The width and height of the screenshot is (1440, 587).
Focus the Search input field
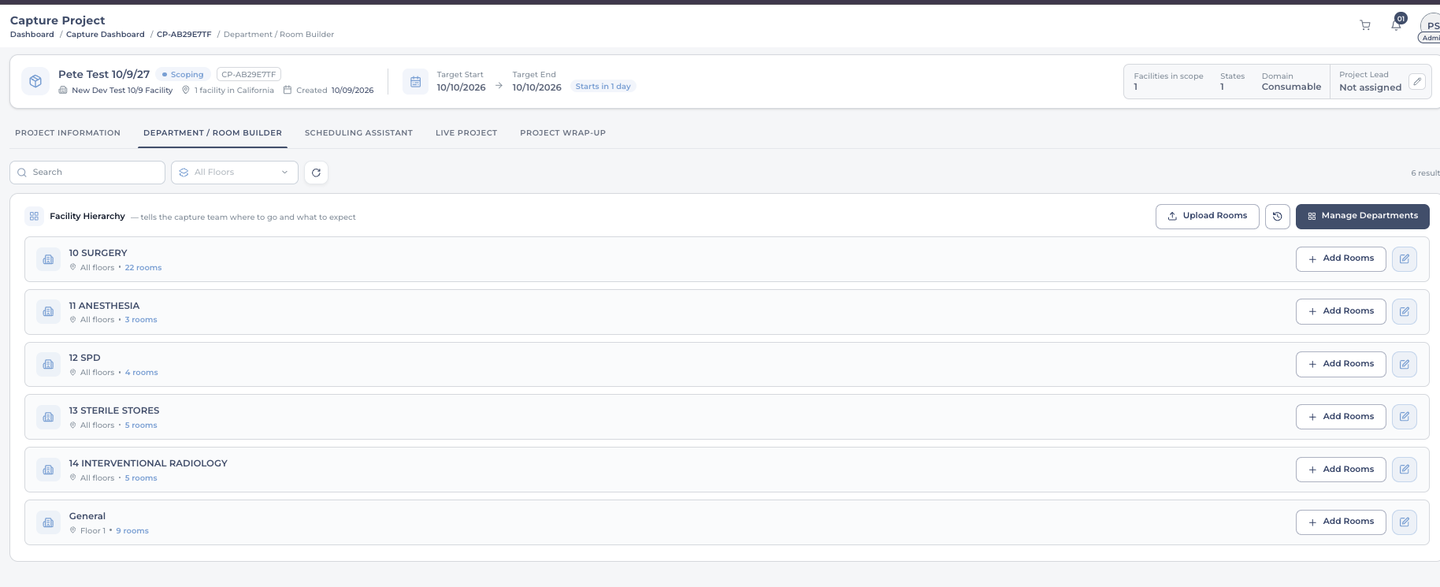pos(87,173)
